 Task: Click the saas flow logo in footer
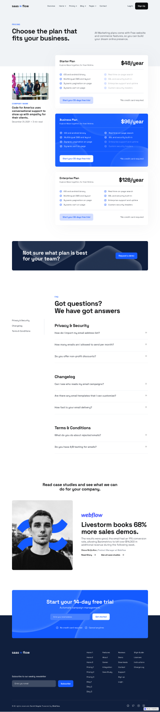20,652
